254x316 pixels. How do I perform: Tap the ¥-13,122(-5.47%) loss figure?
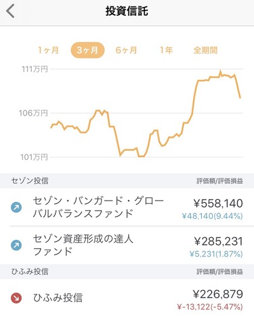click(210, 306)
